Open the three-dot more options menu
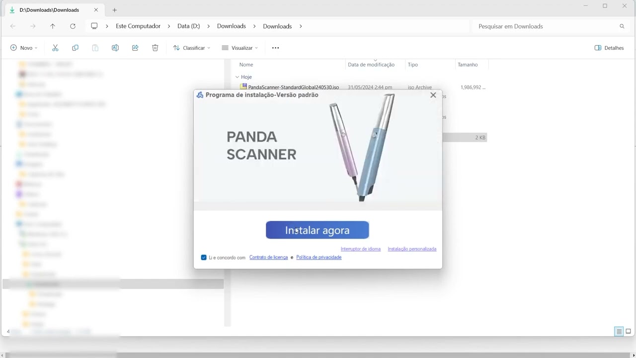Viewport: 636px width, 358px height. point(275,48)
